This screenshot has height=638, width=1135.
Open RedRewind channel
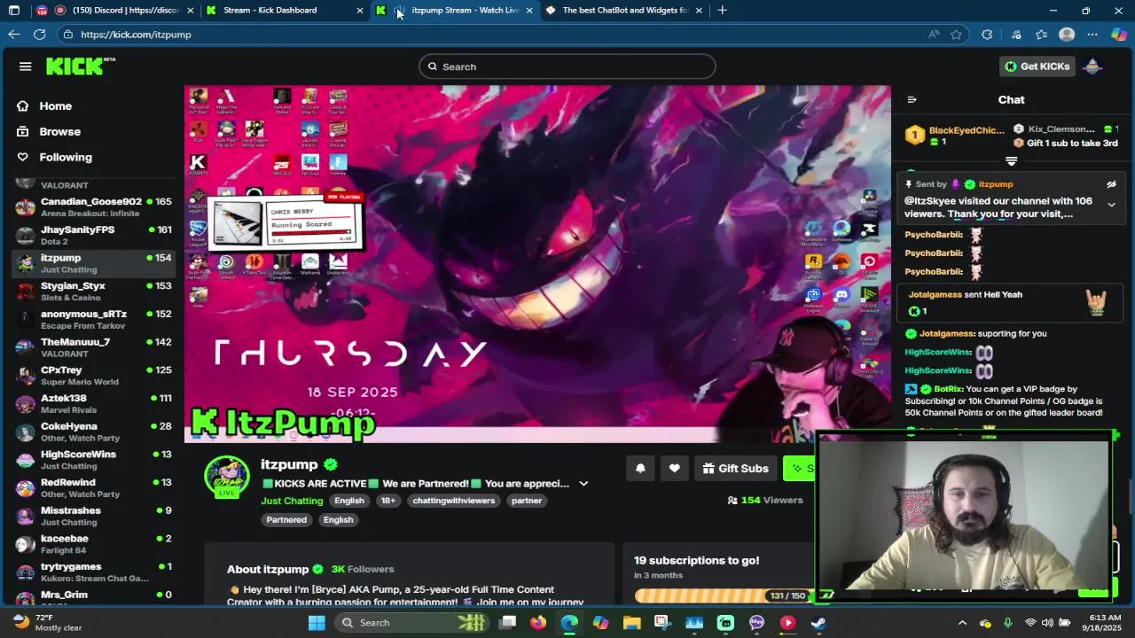tap(93, 488)
